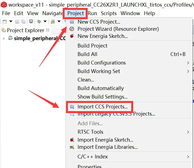Screen dimensions: 194x168
Task: Select New CCS Project from menu
Action: (x=99, y=22)
